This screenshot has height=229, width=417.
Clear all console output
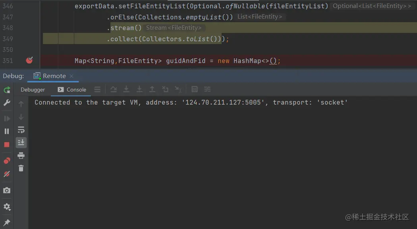tap(21, 168)
